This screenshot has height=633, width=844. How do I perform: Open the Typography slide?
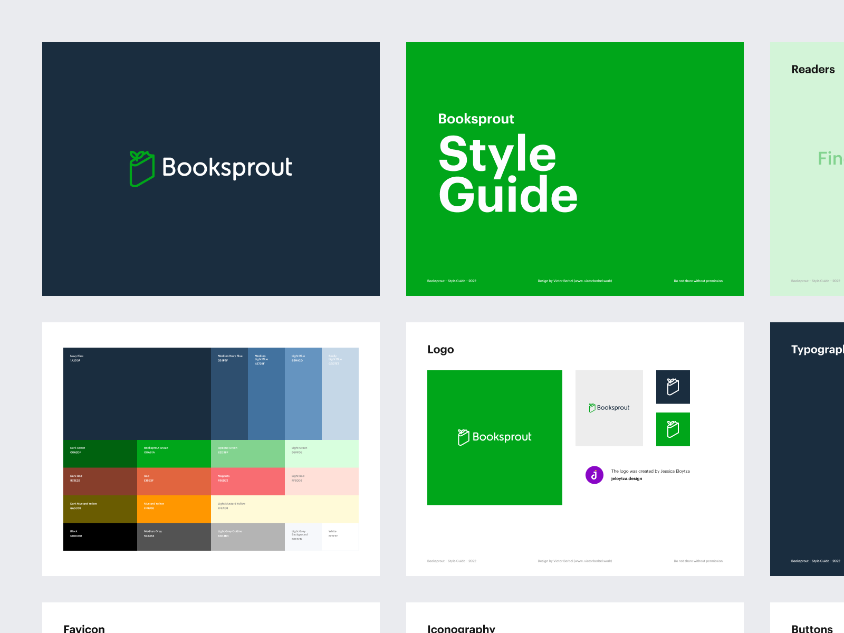click(x=807, y=448)
